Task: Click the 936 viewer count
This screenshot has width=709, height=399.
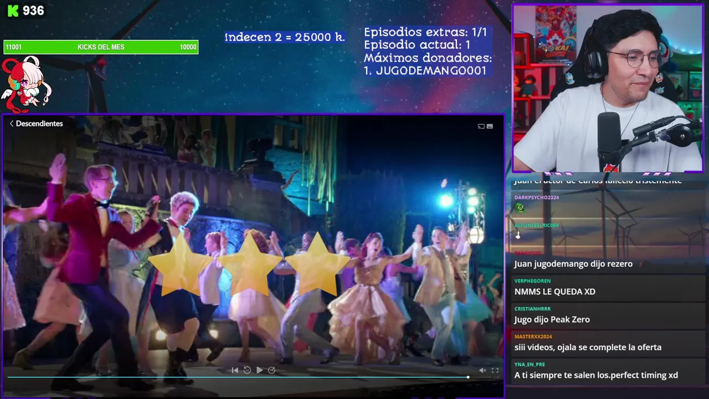Action: 33,11
